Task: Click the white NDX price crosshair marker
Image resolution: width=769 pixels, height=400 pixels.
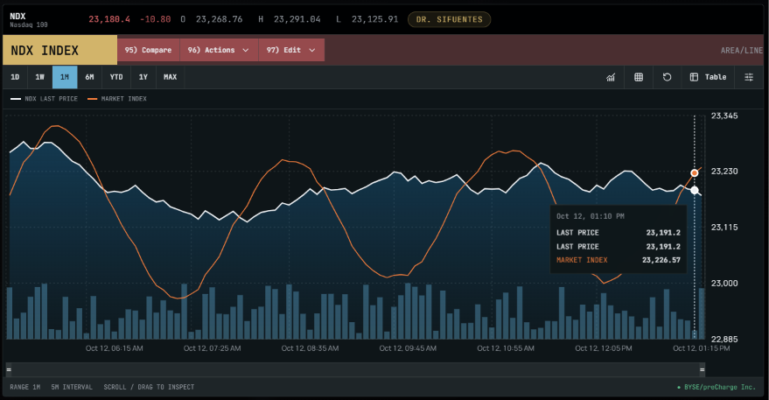Action: click(x=695, y=190)
